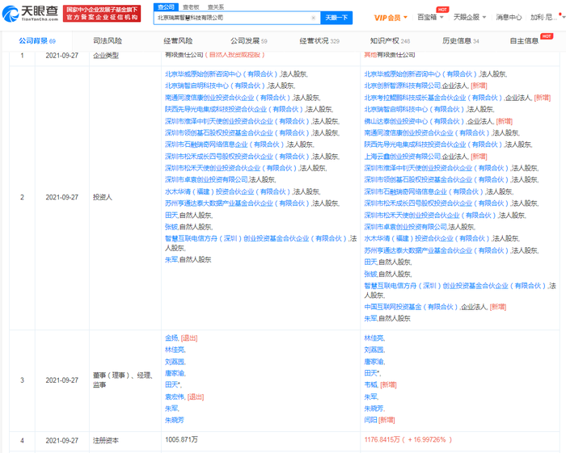Click the company name search input field
The image size is (566, 453).
230,17
